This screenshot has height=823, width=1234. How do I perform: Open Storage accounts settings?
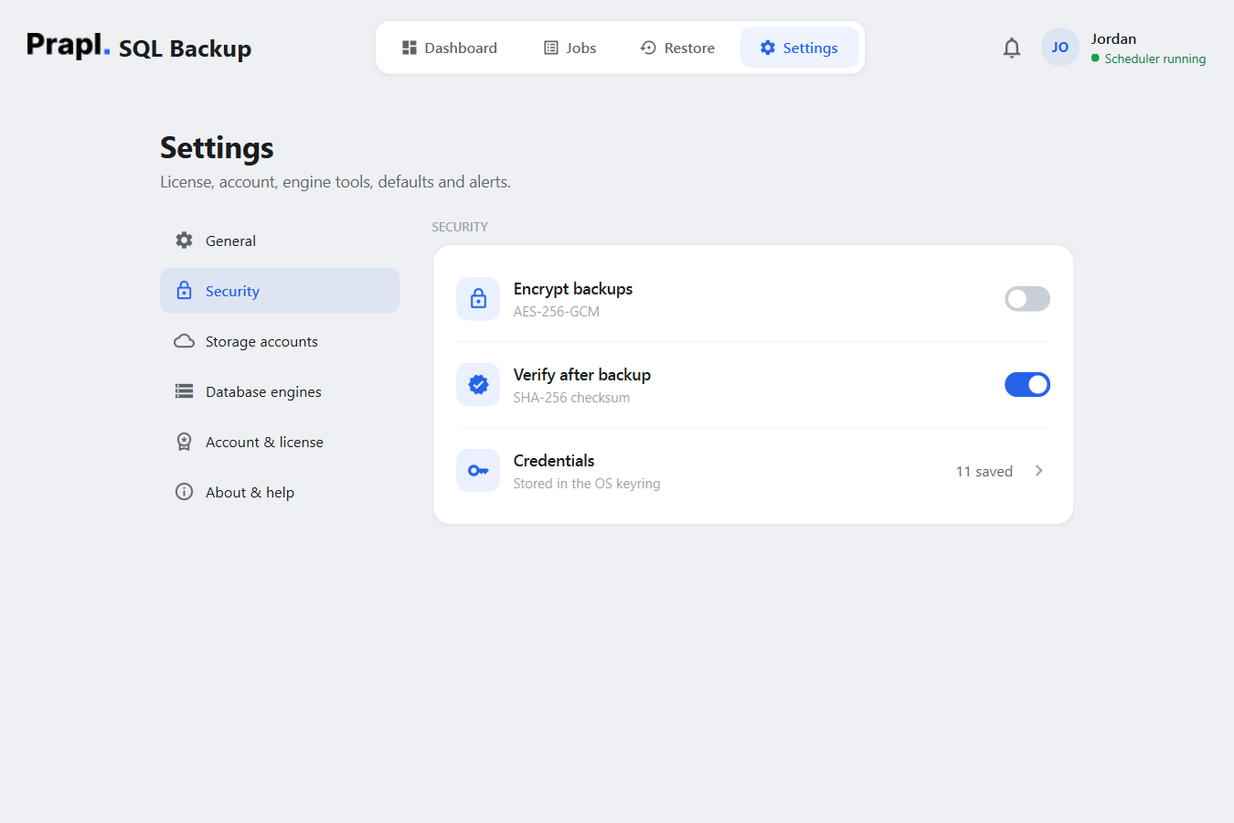(280, 341)
